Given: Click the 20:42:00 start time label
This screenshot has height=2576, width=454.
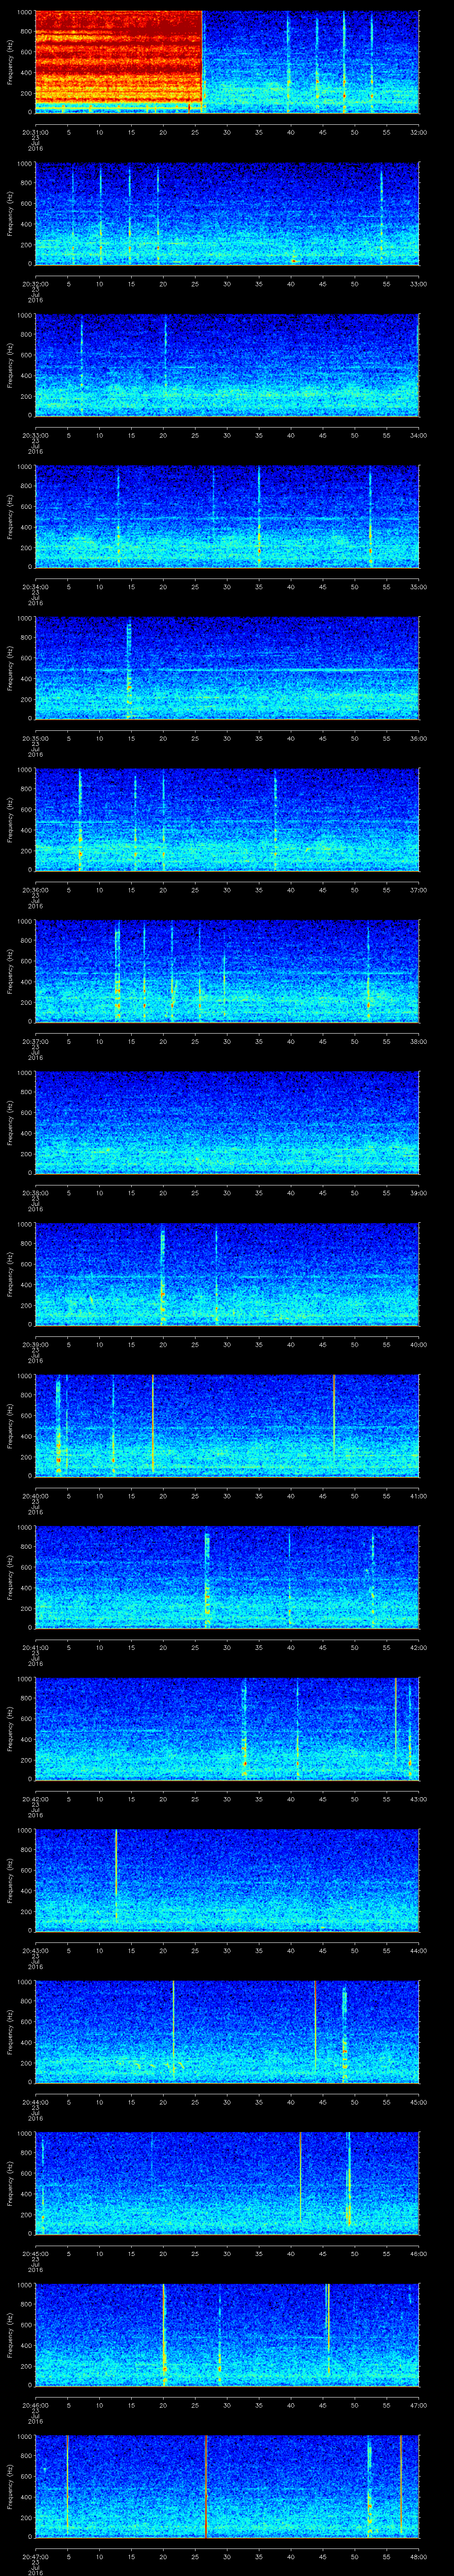Looking at the screenshot, I should (35, 1798).
